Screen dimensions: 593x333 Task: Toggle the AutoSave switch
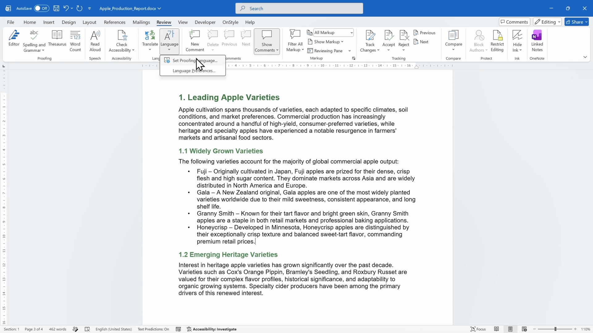pos(41,8)
